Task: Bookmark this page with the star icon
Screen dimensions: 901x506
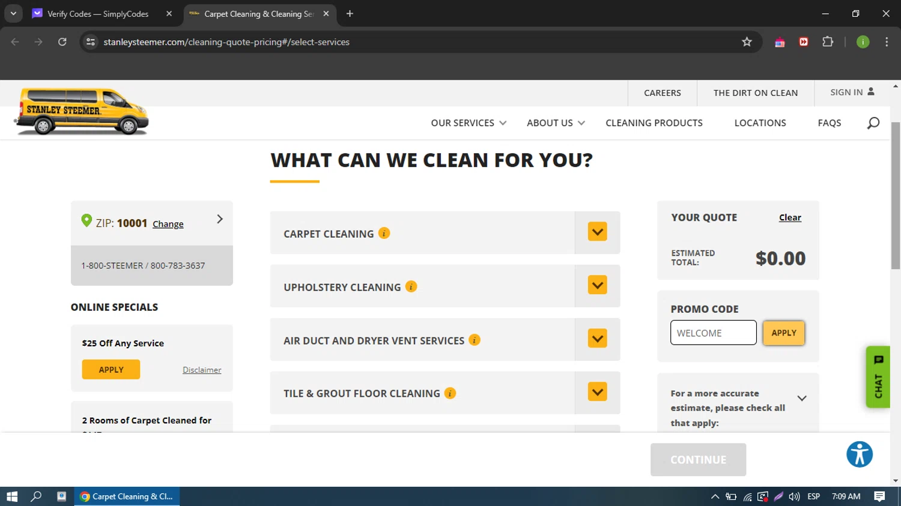Action: tap(747, 42)
